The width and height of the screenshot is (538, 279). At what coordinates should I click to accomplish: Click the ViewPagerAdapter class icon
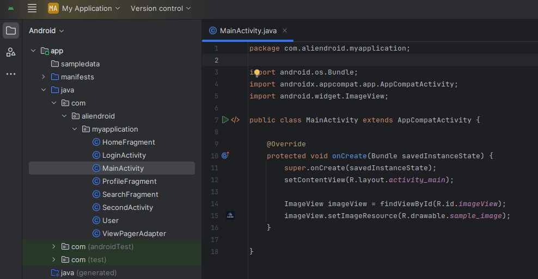pyautogui.click(x=96, y=233)
